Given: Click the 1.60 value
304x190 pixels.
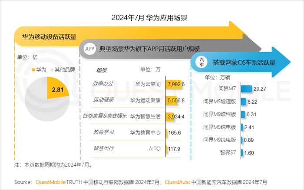Looking at the screenshot, I should (249, 153).
